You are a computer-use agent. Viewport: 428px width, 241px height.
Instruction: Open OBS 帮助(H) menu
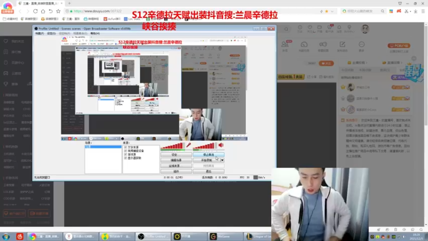point(95,33)
